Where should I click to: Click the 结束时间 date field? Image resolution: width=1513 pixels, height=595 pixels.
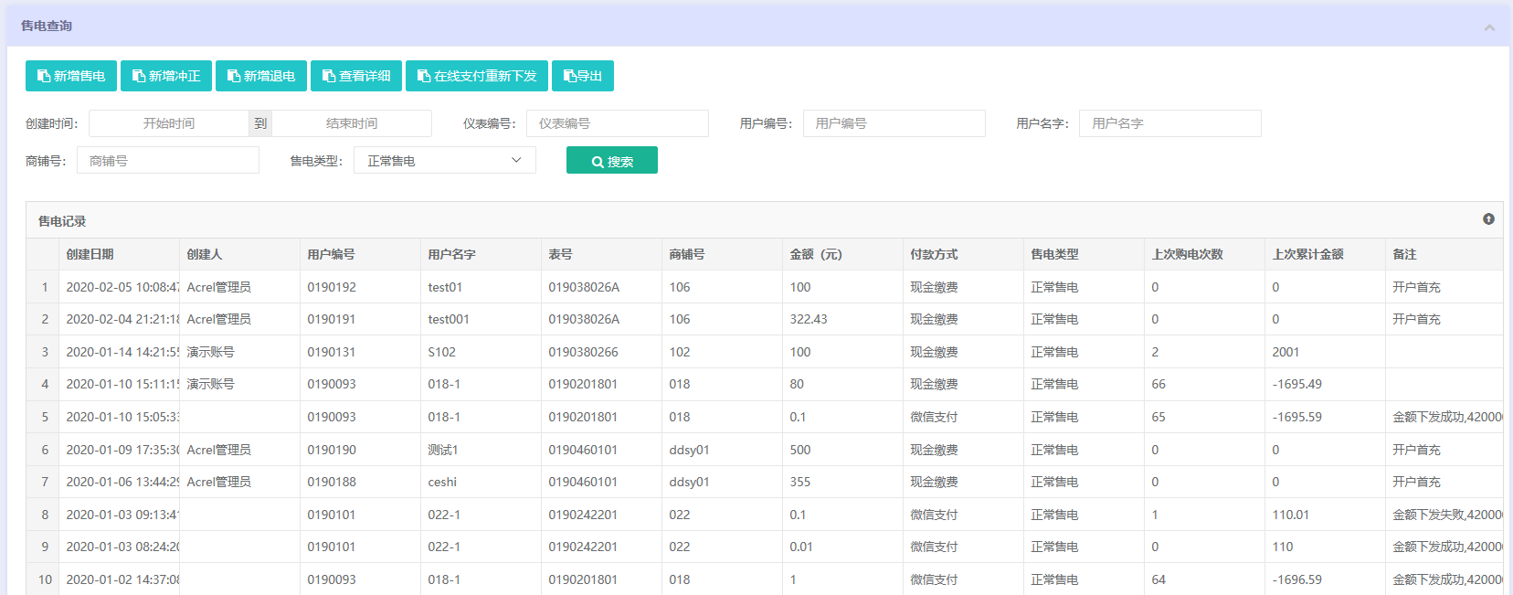click(352, 123)
